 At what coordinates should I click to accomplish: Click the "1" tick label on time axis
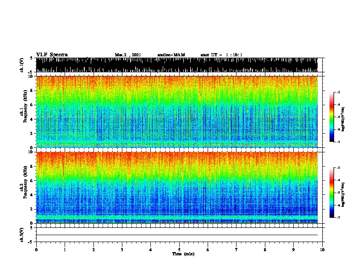pyautogui.click(x=65, y=249)
